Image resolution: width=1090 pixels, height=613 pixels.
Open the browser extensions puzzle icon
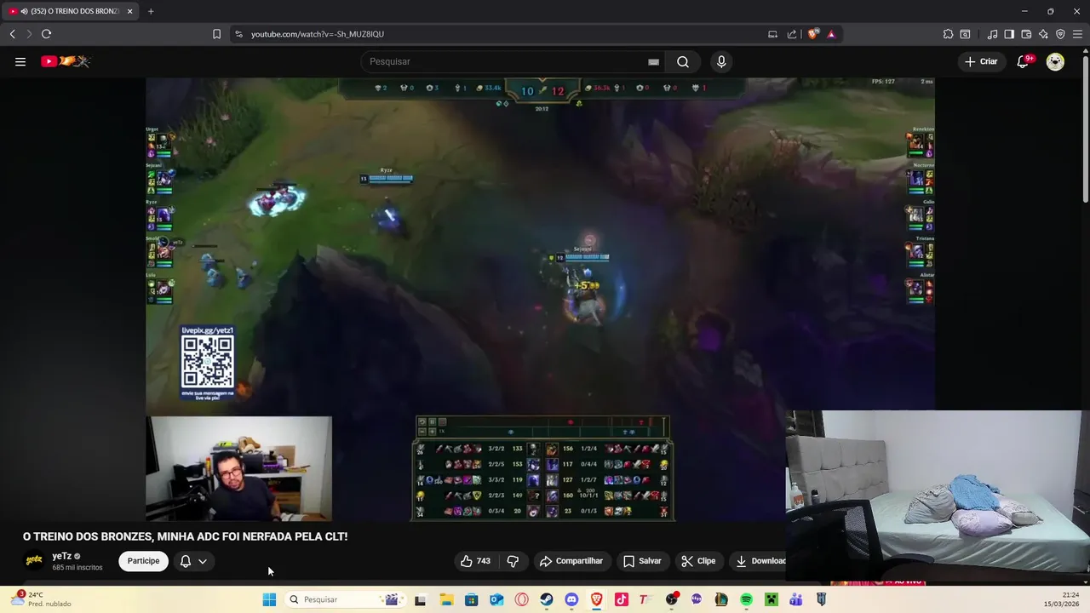[948, 34]
